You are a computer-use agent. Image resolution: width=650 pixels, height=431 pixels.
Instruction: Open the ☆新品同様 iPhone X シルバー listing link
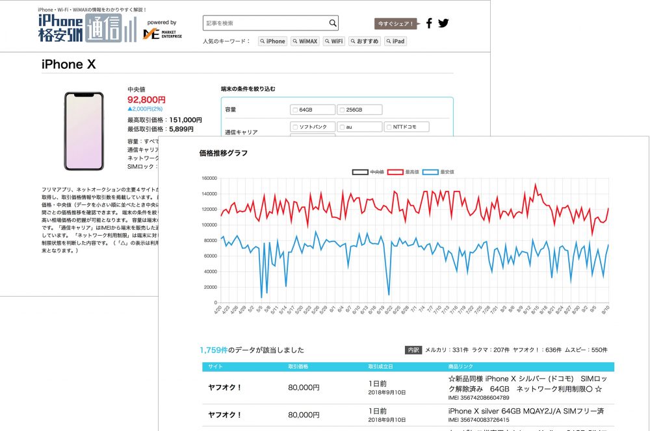pyautogui.click(x=527, y=384)
